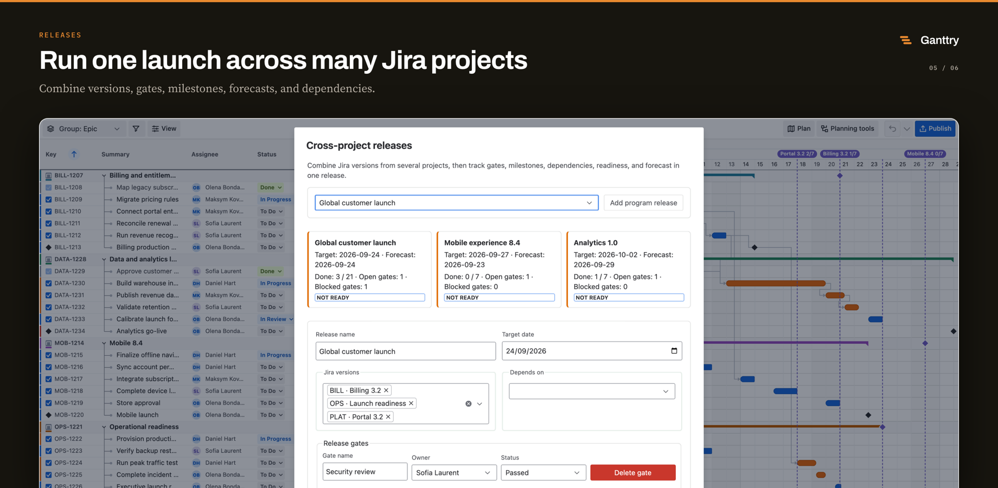Click the calendar icon in the Target date field

tap(674, 351)
